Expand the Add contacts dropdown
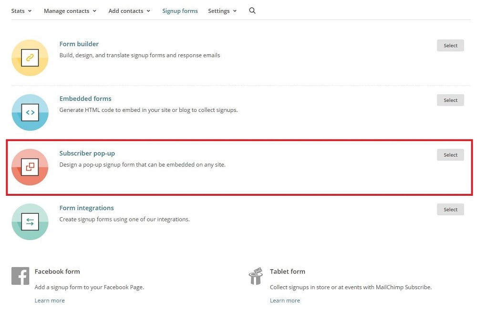 129,11
